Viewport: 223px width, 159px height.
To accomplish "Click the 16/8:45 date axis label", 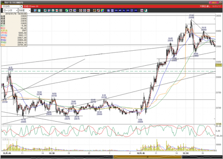I will 141,153.
